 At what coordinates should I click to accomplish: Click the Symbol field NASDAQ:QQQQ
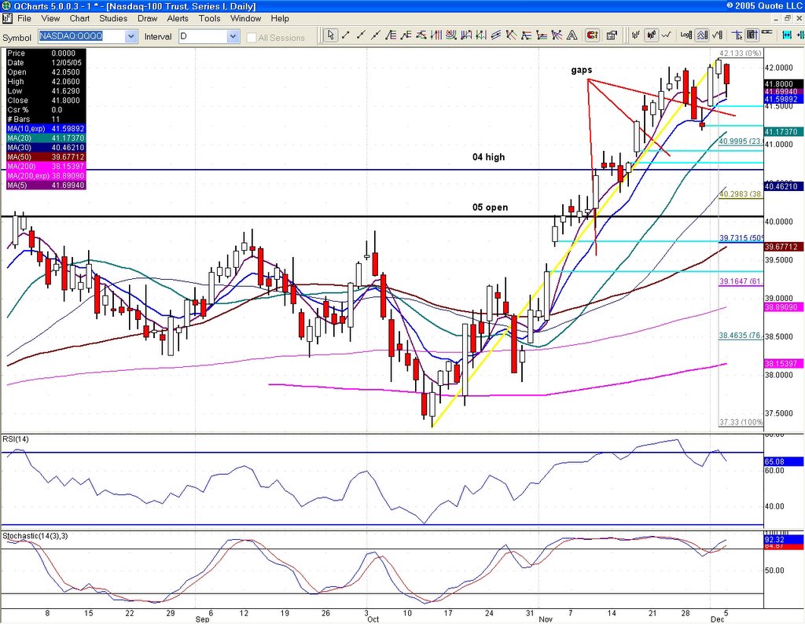tap(82, 36)
